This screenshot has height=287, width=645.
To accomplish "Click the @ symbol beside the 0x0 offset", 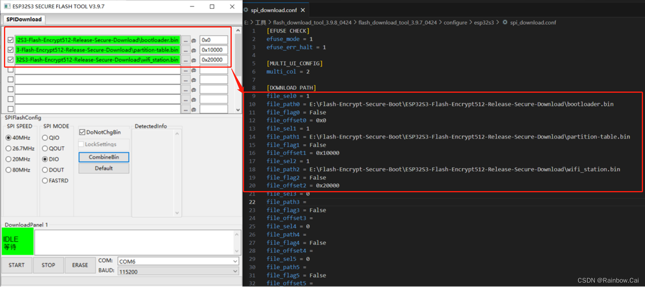I will point(194,41).
